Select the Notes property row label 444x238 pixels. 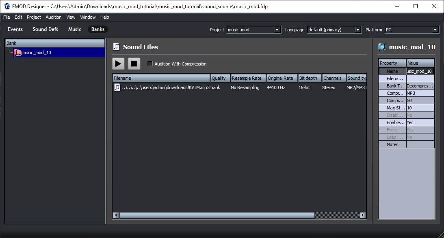[x=392, y=144]
